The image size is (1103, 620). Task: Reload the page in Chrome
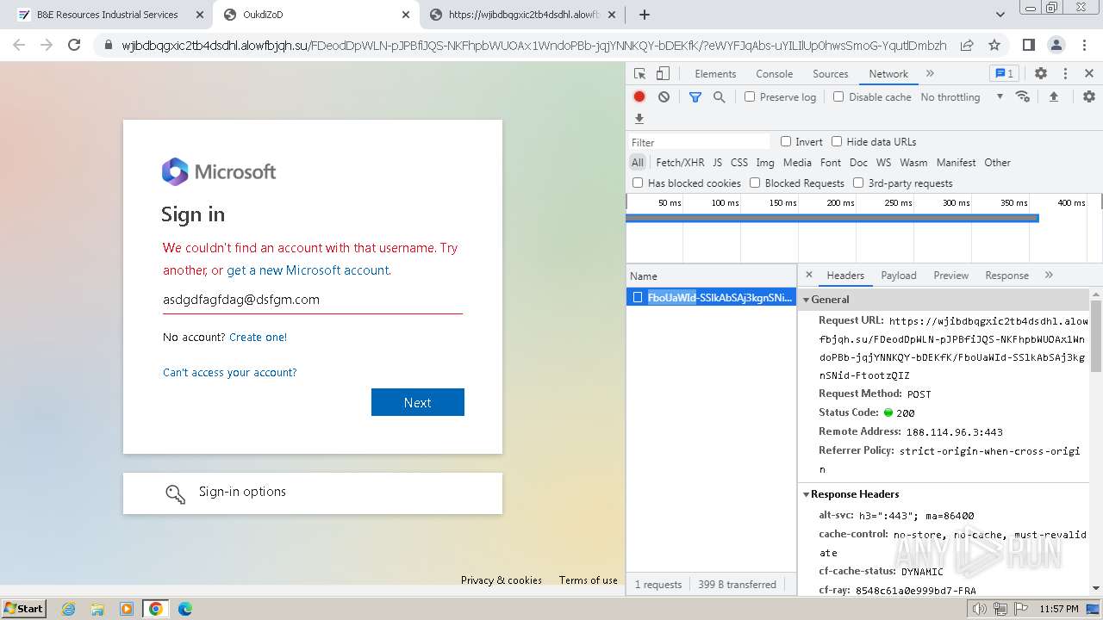(x=74, y=45)
